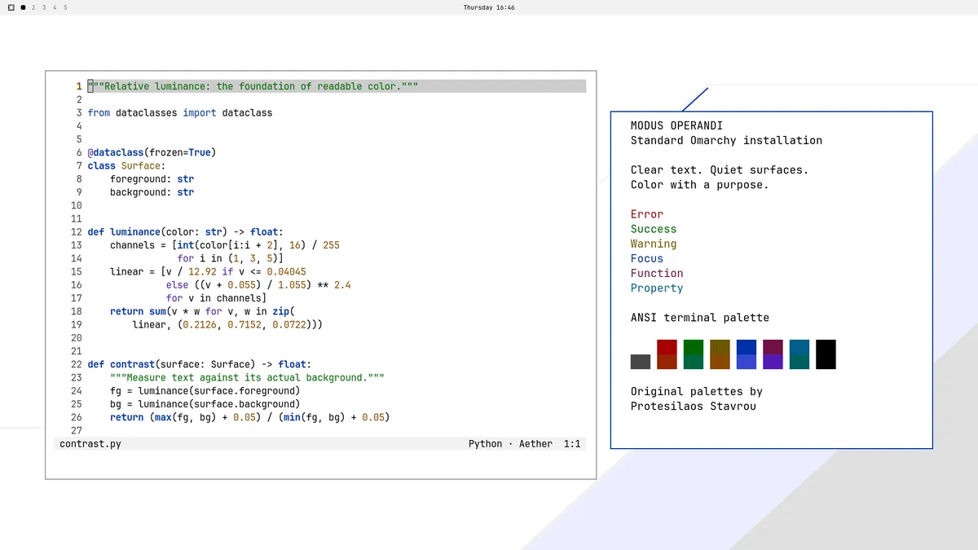Screen dimensions: 978x550
Task: Pick the teal cyan ANSI palette swatch
Action: [800, 354]
